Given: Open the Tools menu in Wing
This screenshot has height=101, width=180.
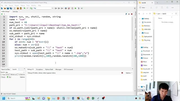Looking at the screenshot, I should 28,5.
